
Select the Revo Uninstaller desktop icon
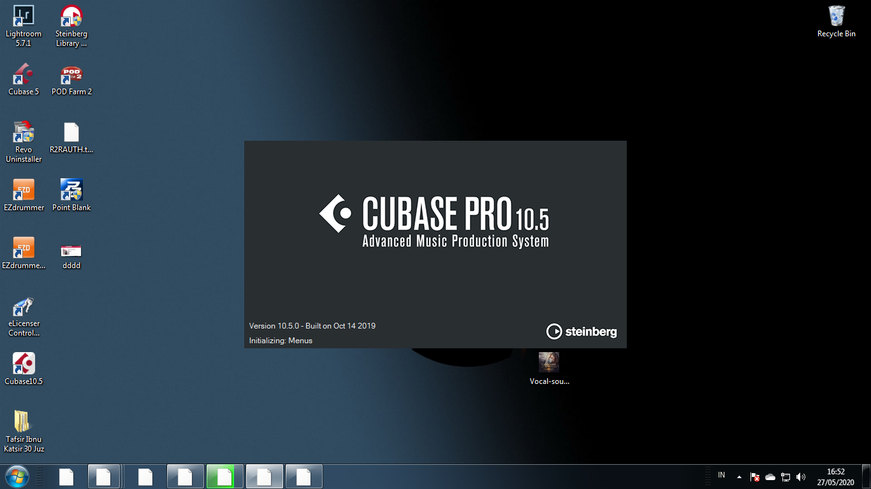pyautogui.click(x=24, y=141)
